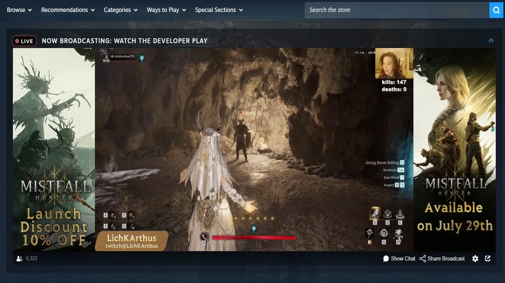Screen dimensions: 505x283
Task: Click the Share Broadcast button
Action: (x=442, y=258)
